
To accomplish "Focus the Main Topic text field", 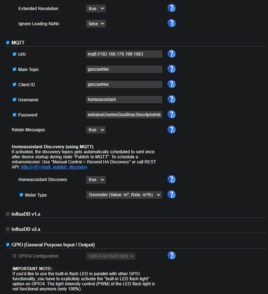I will coord(124,69).
